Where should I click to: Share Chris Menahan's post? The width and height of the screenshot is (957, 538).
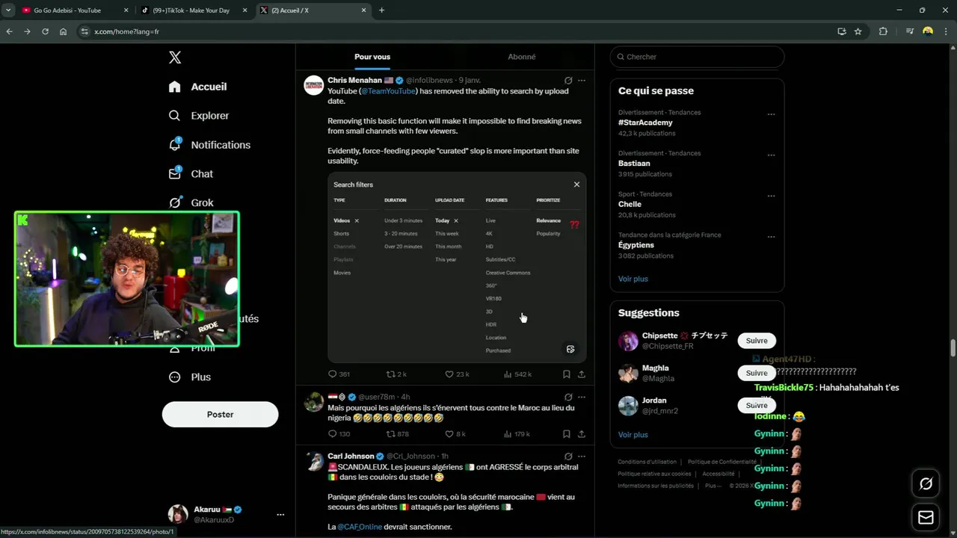pyautogui.click(x=582, y=374)
